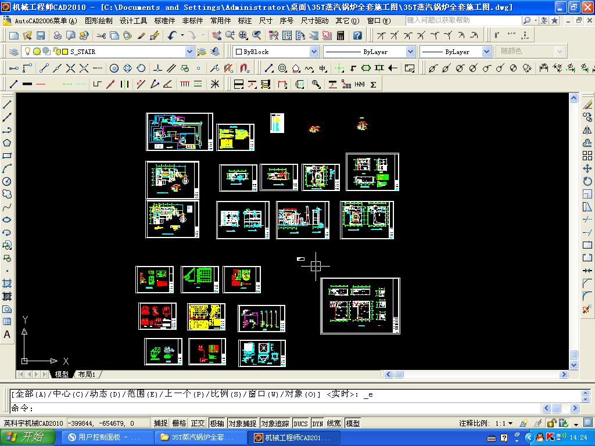Screen dimensions: 595x446
Task: Open the ByLayer lineweight dropdown
Action: tap(487, 52)
